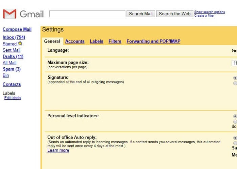Click the Settings heading text
The width and height of the screenshot is (237, 169).
[53, 30]
